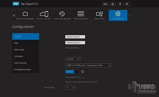
Task: Click the Configuración page heading
Action: pos(23,27)
